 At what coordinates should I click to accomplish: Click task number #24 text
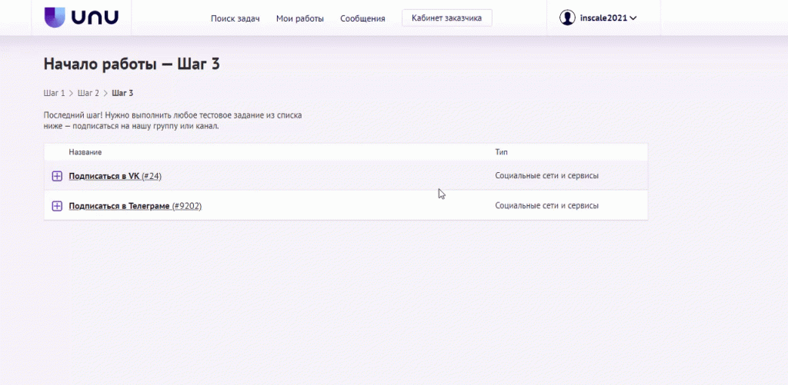[x=152, y=176]
